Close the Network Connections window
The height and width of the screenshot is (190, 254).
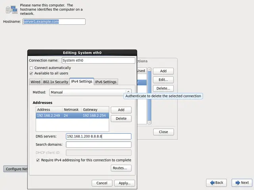click(x=164, y=132)
